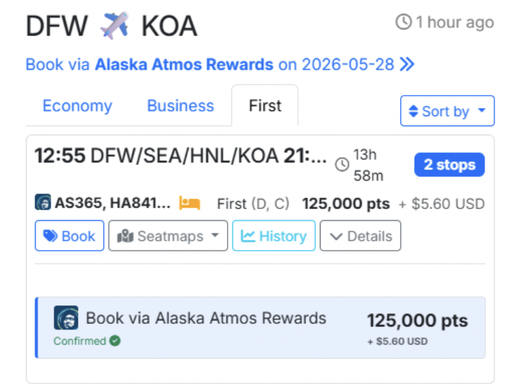Click the double chevron after the booking date
Viewport: 510px width, 384px height.
(x=407, y=65)
